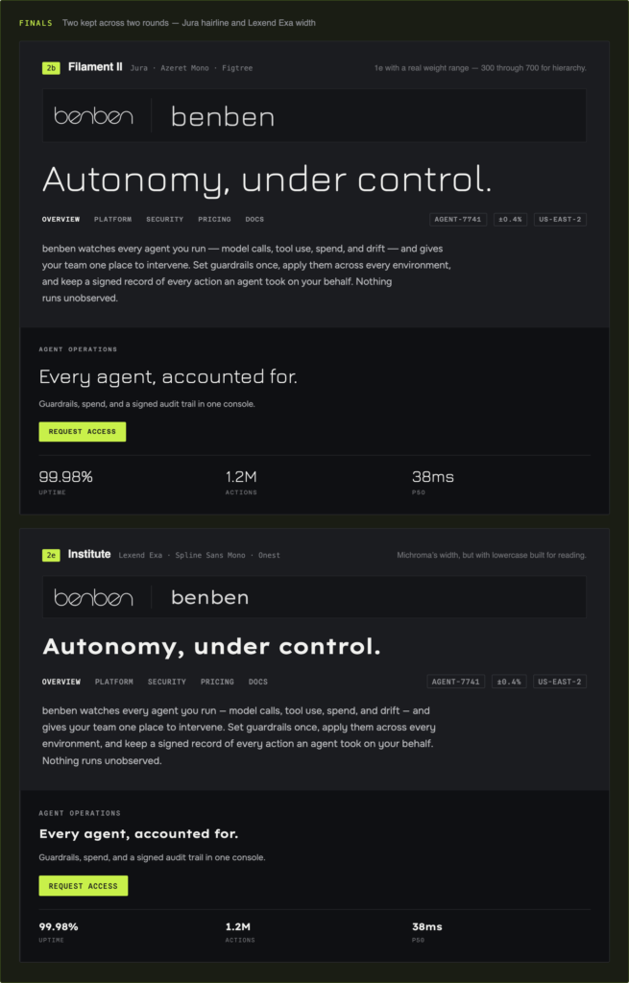Select the Platform tab in Institute
The width and height of the screenshot is (629, 983).
coord(114,682)
